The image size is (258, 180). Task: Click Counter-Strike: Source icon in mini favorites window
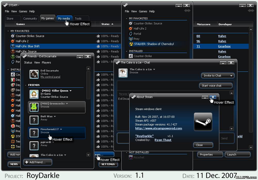(x=131, y=23)
